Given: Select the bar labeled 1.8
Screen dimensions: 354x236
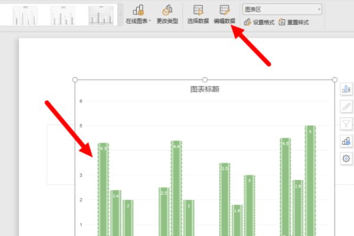Looking at the screenshot, I should click(x=237, y=221).
